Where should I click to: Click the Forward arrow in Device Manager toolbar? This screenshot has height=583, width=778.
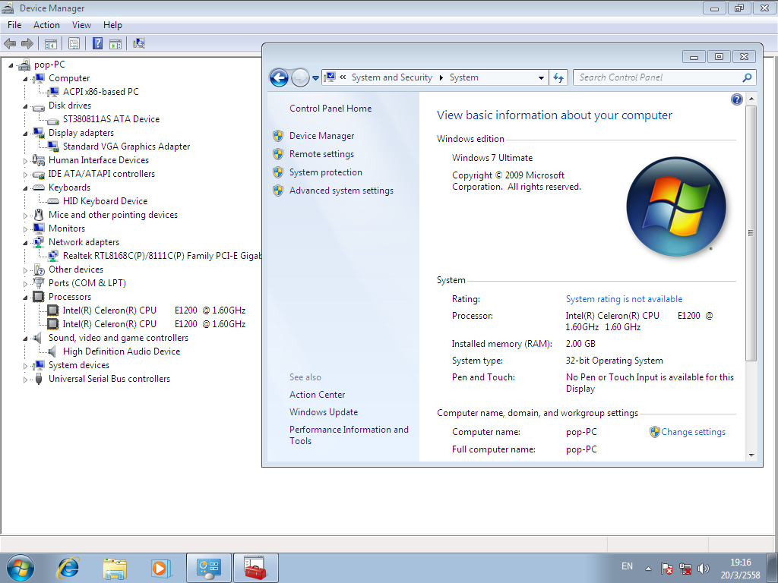coord(27,43)
